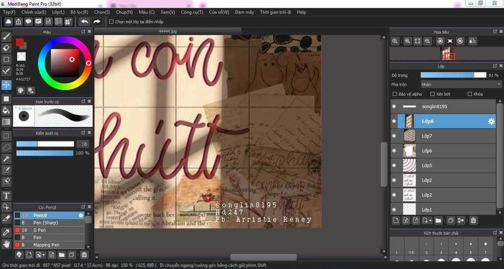Zoom out using Navigator magnifier minus
The width and height of the screenshot is (504, 269).
(427, 41)
